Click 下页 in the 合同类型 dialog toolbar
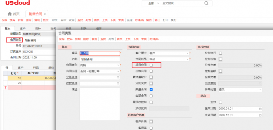 click(136, 39)
